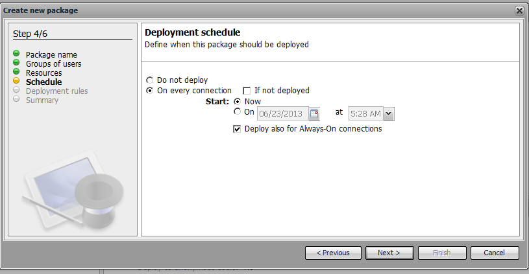529x274 pixels.
Task: Open the calendar date picker icon
Action: [314, 113]
